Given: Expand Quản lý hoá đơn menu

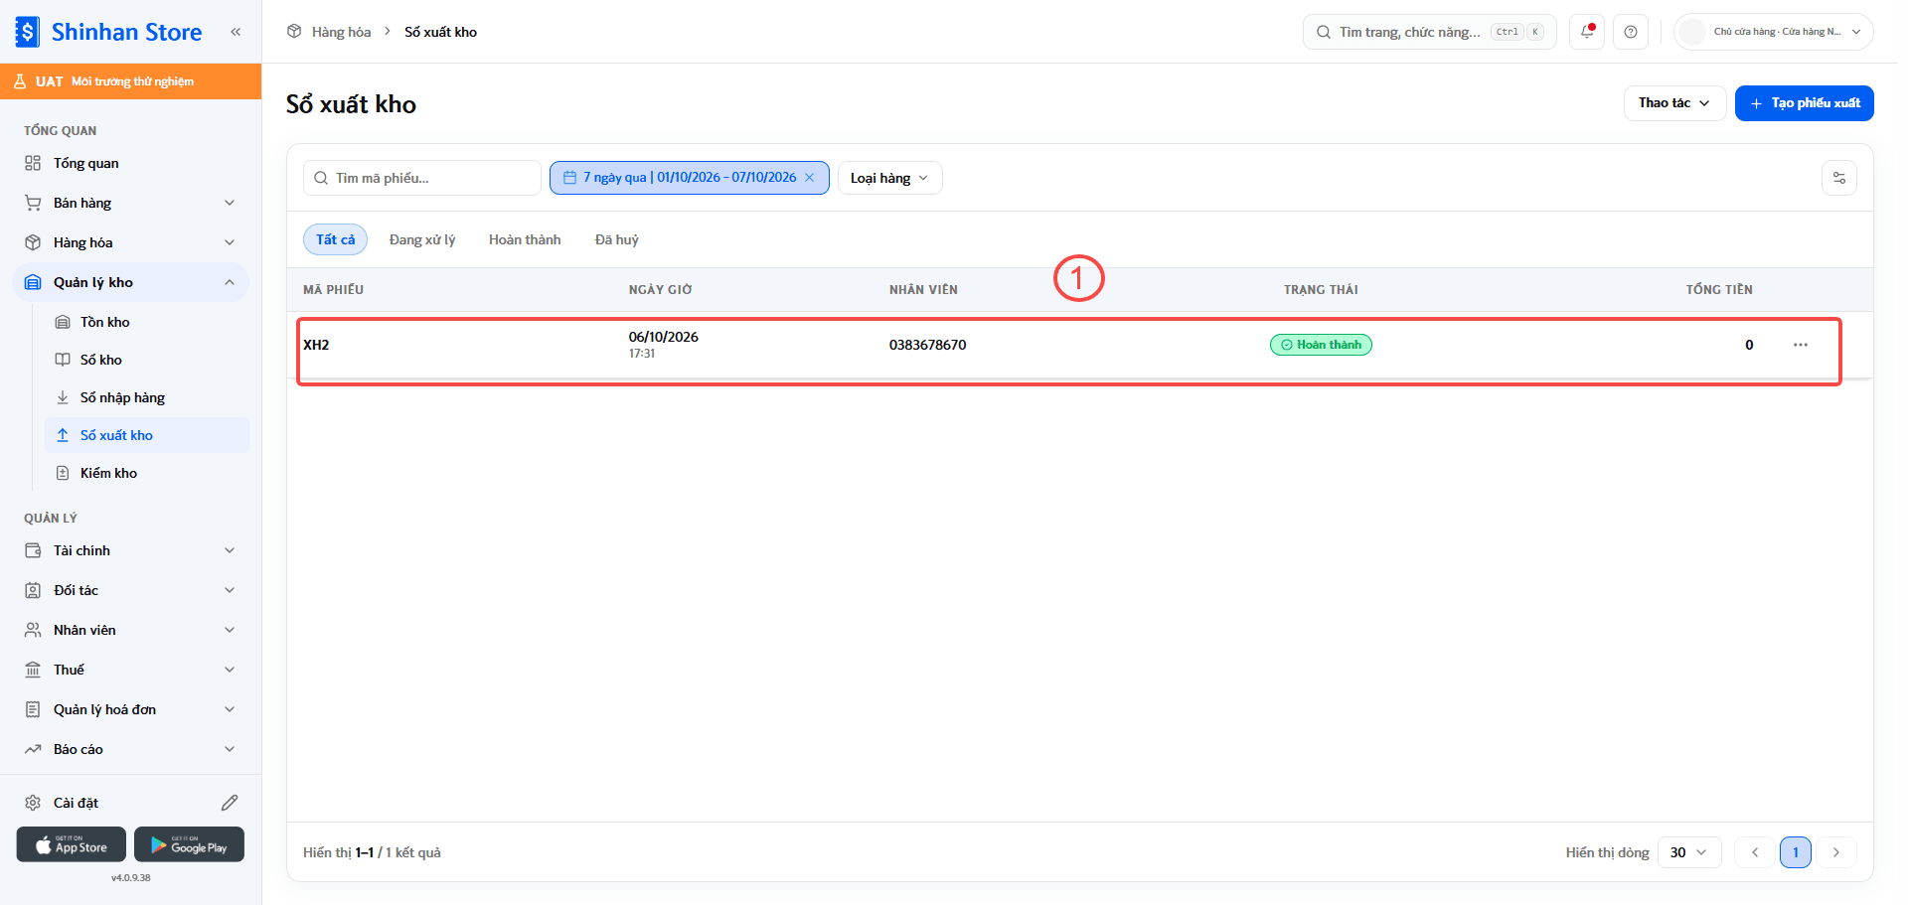Looking at the screenshot, I should coord(130,709).
